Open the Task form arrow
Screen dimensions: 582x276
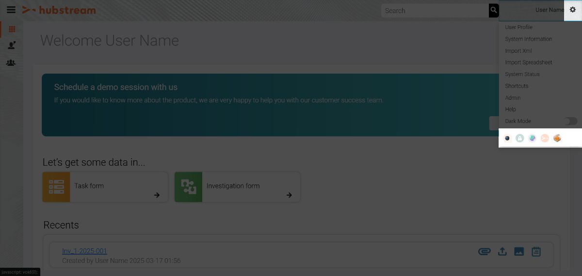pyautogui.click(x=157, y=195)
